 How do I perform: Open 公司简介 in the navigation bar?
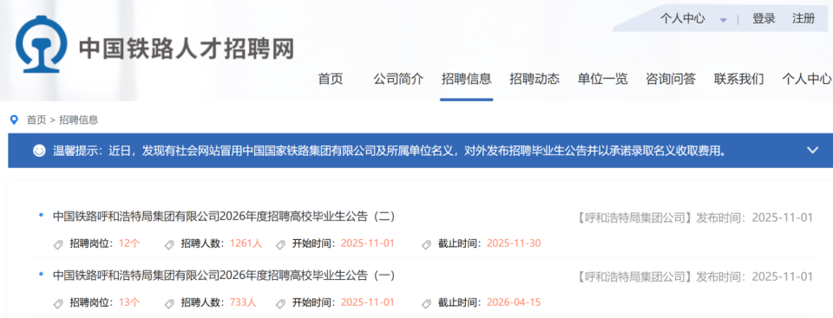[398, 79]
